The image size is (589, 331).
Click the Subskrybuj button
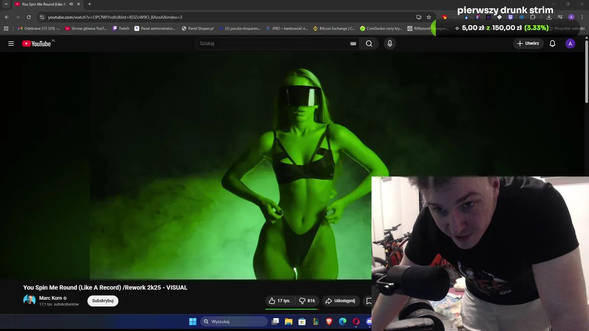(103, 301)
